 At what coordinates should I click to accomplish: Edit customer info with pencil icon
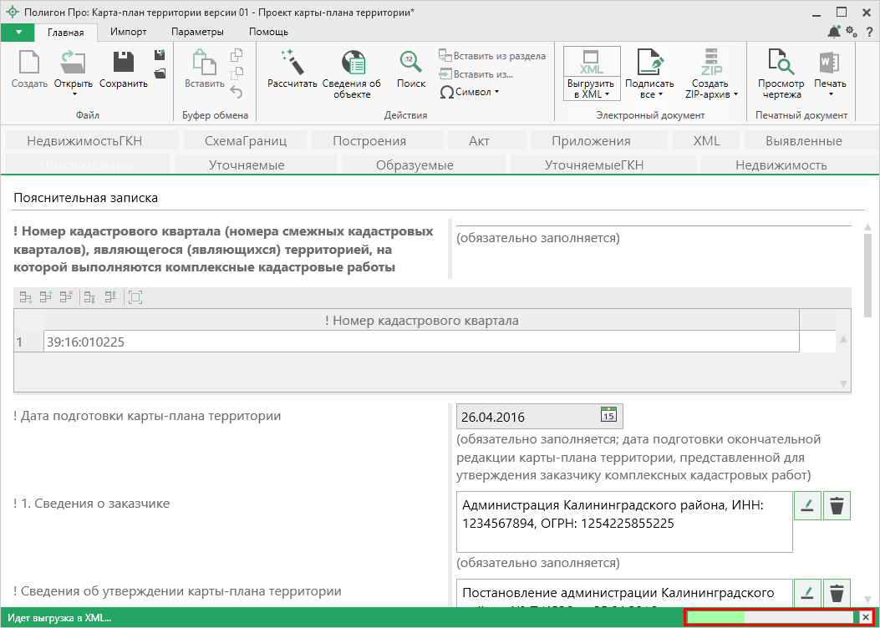click(807, 506)
